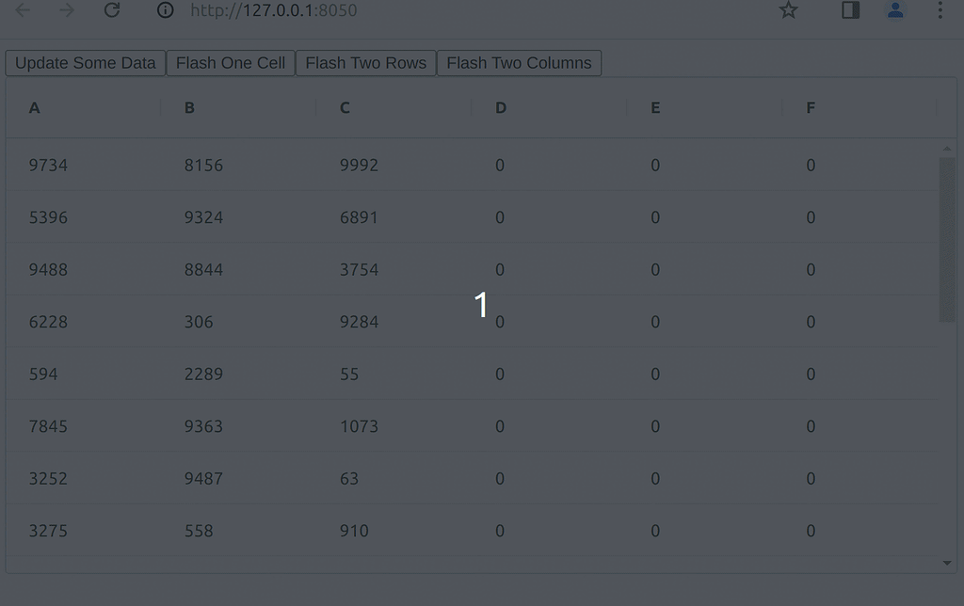The width and height of the screenshot is (964, 606).
Task: Trigger the Flash Two Columns button
Action: 520,63
